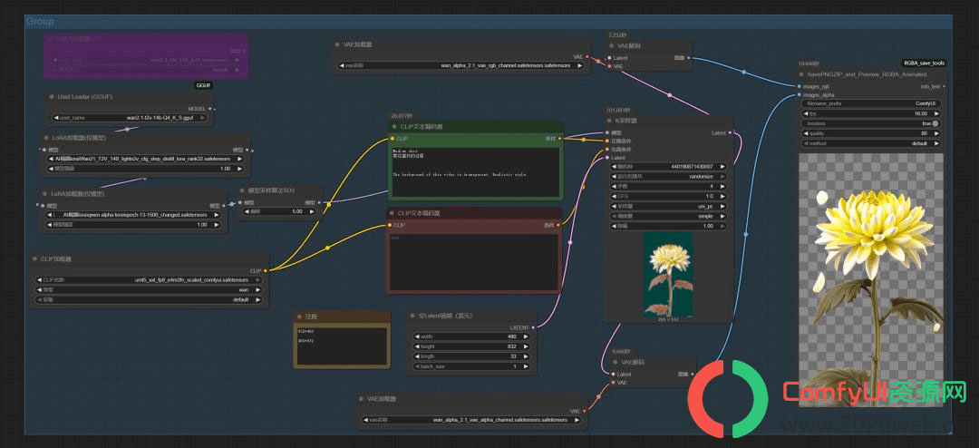Click the KSampler flower preview thumbnail
Viewport: 979px width, 448px height.
click(668, 274)
